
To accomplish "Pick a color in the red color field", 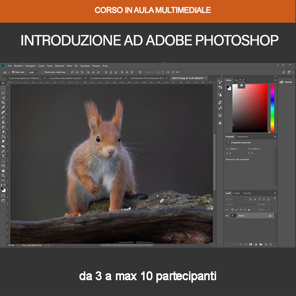I will 250,109.
